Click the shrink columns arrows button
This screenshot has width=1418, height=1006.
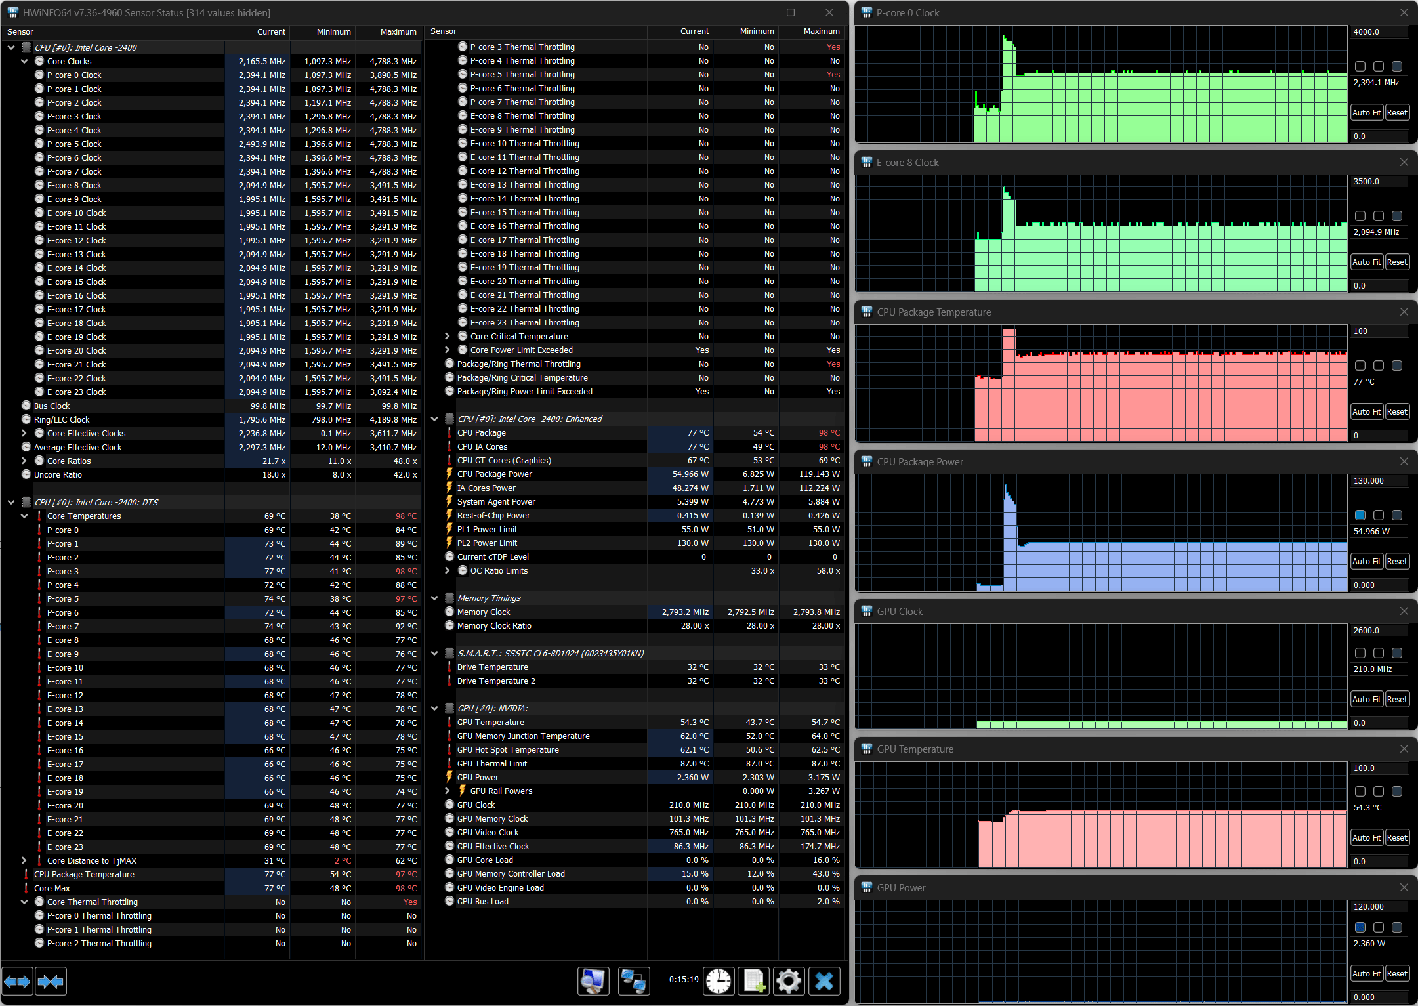coord(51,982)
